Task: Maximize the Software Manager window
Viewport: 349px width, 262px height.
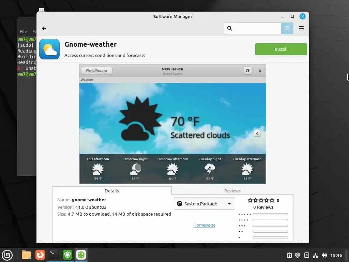Action: click(x=292, y=16)
